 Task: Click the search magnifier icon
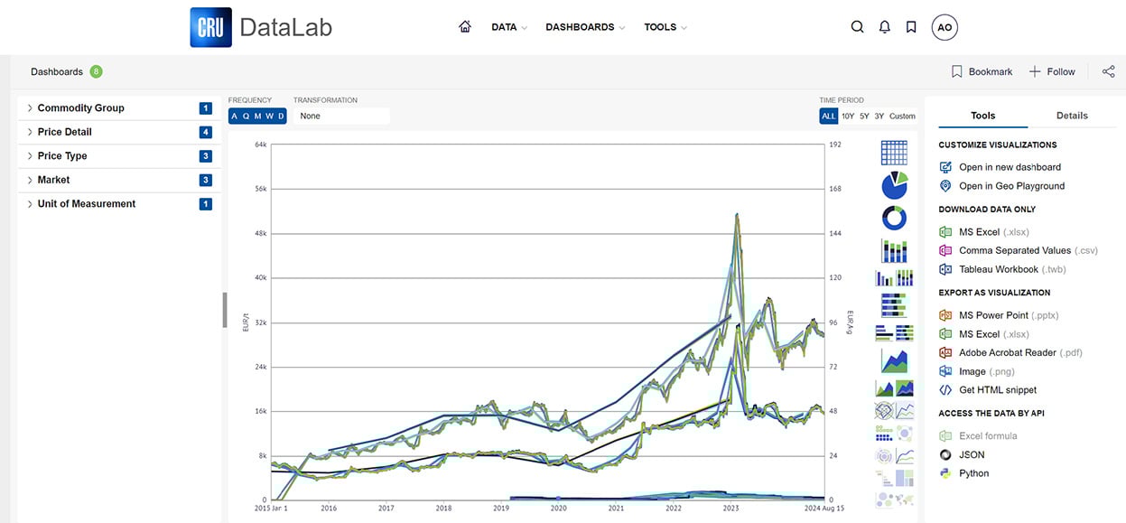858,27
